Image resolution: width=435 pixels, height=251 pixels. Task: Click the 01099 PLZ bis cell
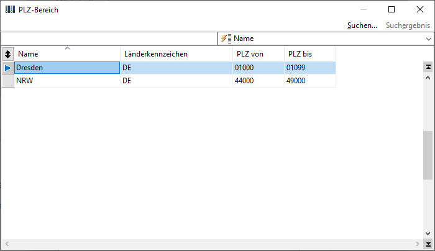[x=310, y=68]
